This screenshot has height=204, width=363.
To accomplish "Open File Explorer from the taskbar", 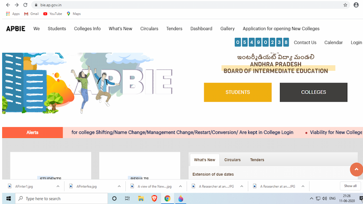I will (141, 198).
